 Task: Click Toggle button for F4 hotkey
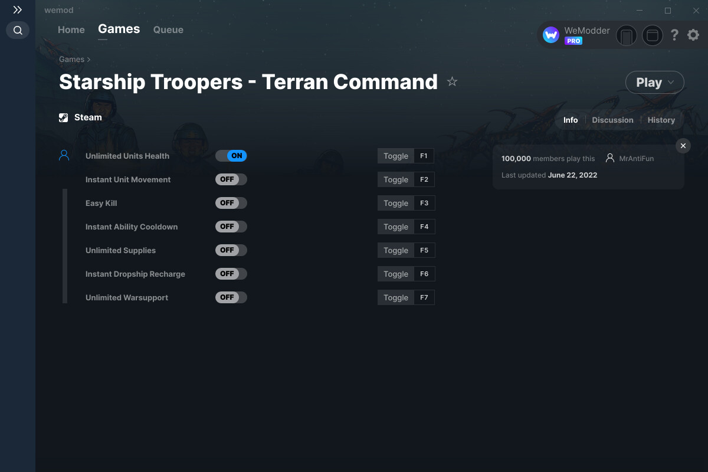pos(396,227)
